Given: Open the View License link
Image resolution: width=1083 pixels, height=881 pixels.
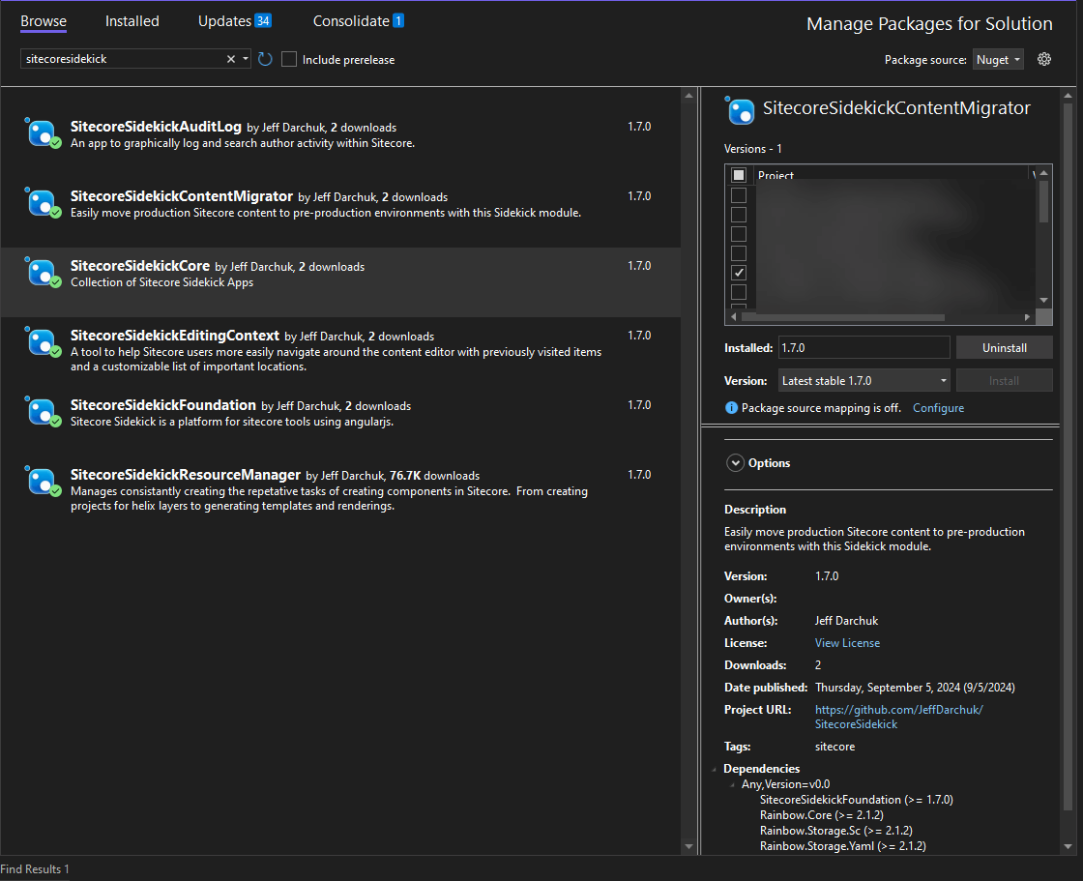Looking at the screenshot, I should click(847, 643).
